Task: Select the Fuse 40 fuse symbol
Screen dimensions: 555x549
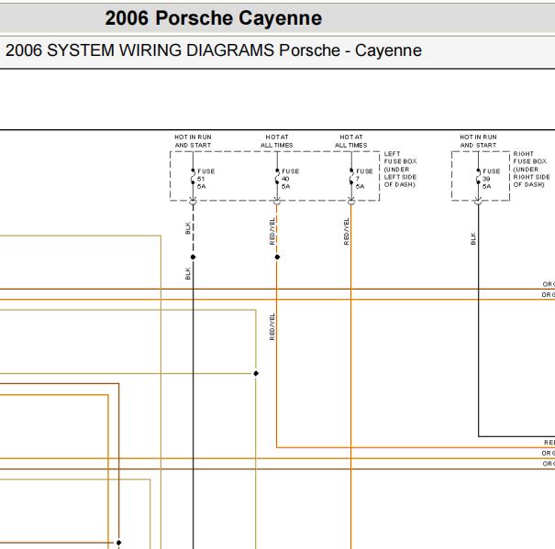Action: 277,177
